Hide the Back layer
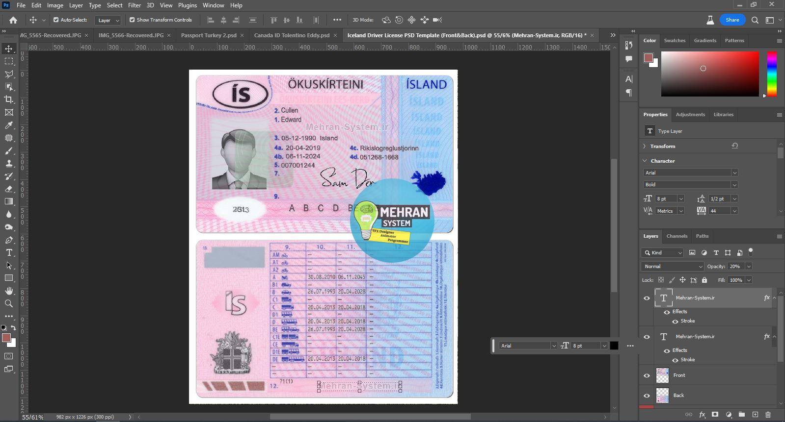Screen dimensions: 785x422 (x=647, y=396)
